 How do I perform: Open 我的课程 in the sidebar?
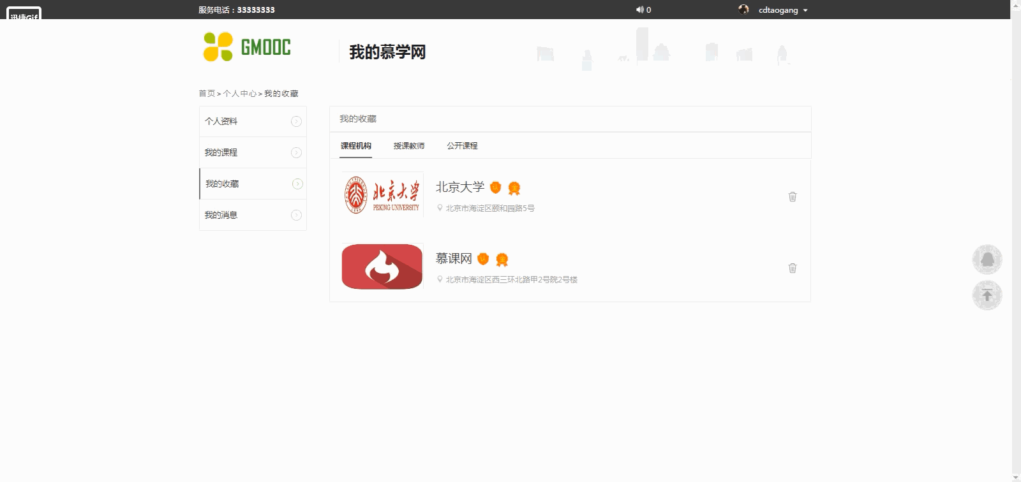click(x=253, y=152)
